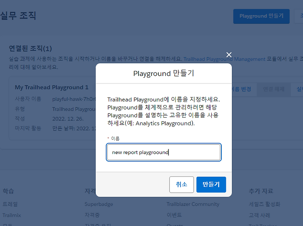This screenshot has width=303, height=226.
Task: Open Trailblazer Community footer link
Action: click(x=193, y=204)
